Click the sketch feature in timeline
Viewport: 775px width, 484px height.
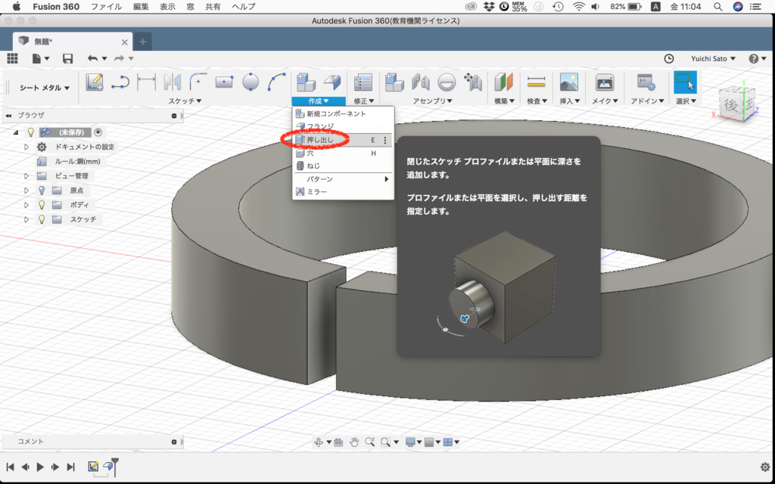[93, 466]
